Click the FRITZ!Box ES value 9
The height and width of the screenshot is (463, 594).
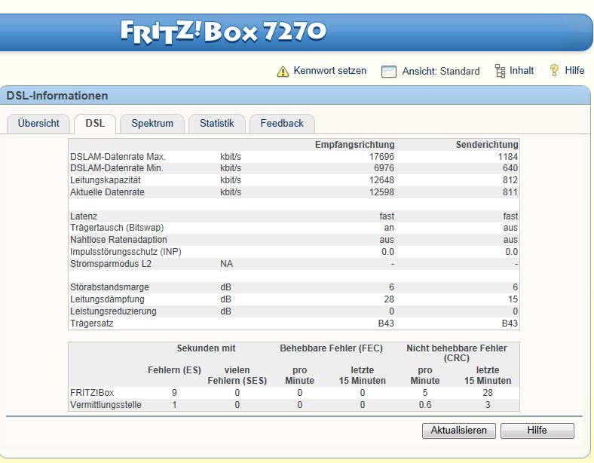[174, 393]
